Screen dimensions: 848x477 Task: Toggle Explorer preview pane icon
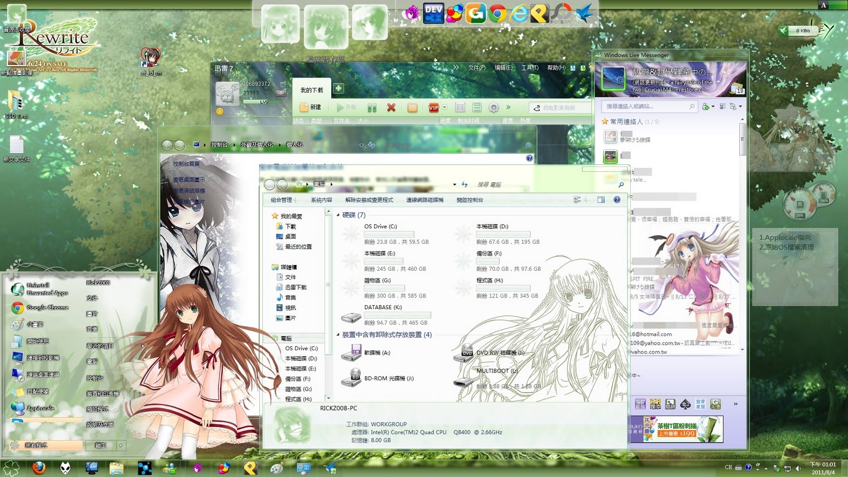pyautogui.click(x=601, y=200)
